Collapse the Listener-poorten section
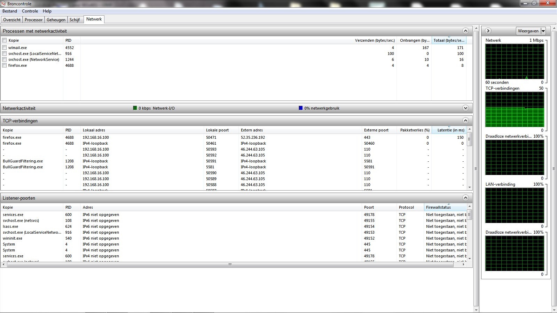The image size is (557, 313). point(465,198)
